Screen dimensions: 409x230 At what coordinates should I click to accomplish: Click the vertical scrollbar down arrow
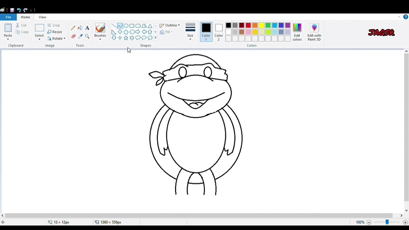pyautogui.click(x=406, y=210)
